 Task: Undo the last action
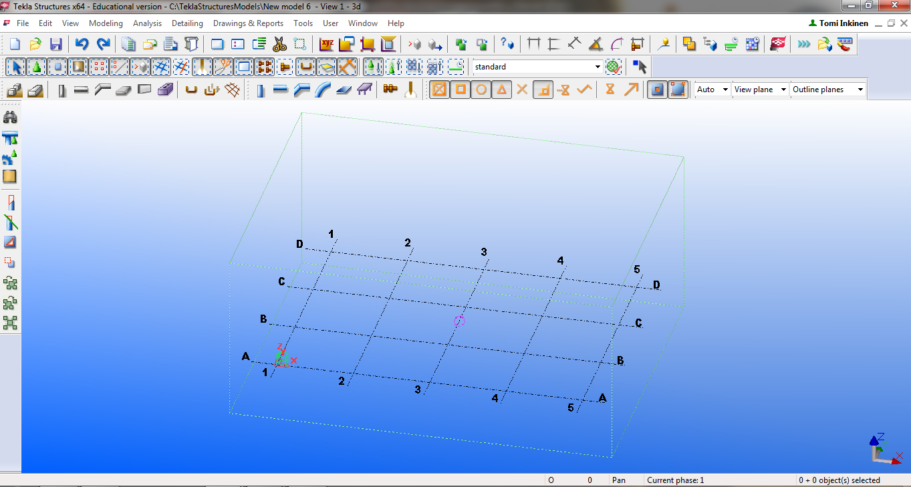(82, 45)
